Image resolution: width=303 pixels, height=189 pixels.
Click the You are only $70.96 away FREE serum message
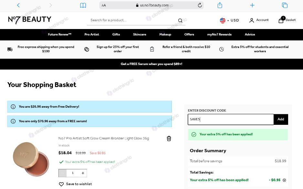(x=53, y=121)
